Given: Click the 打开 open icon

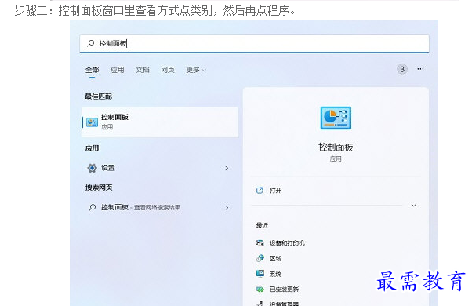Looking at the screenshot, I should pos(260,191).
